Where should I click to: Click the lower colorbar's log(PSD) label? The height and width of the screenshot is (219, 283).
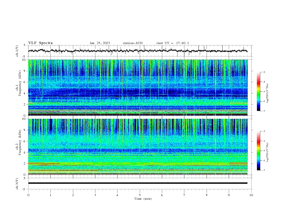click(268, 152)
